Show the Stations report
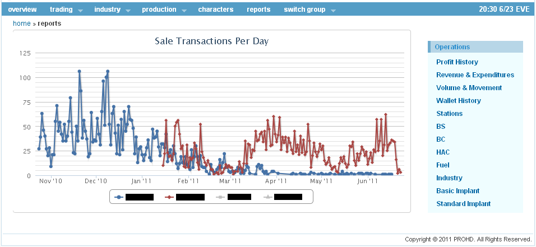The image size is (536, 247). pos(449,114)
